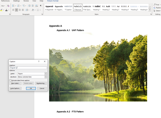Apply the Caption style
Viewport: 161px width, 118px height.
pos(68,8)
